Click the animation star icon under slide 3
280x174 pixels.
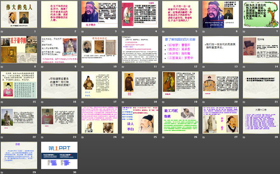82,31
